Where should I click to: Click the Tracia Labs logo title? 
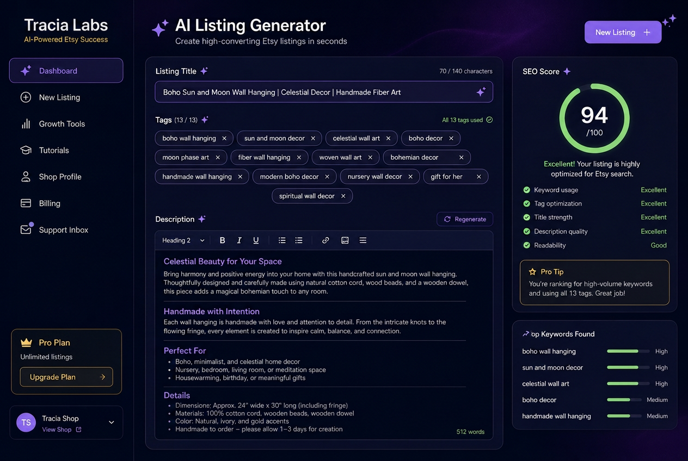66,25
